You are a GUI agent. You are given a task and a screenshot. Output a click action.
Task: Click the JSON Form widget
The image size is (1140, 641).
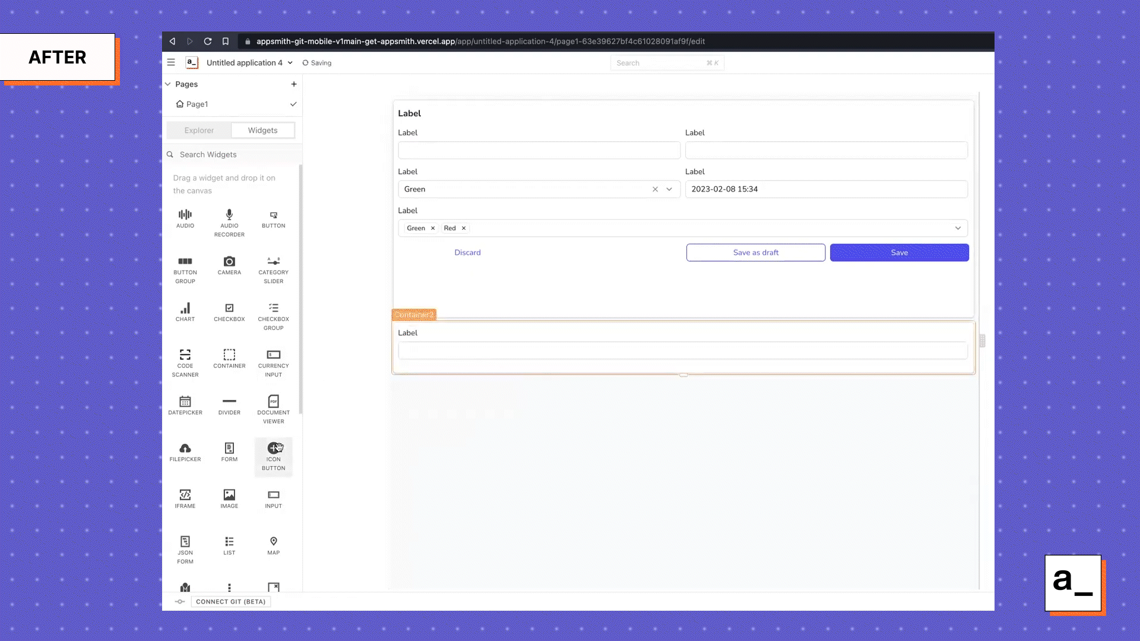point(185,542)
